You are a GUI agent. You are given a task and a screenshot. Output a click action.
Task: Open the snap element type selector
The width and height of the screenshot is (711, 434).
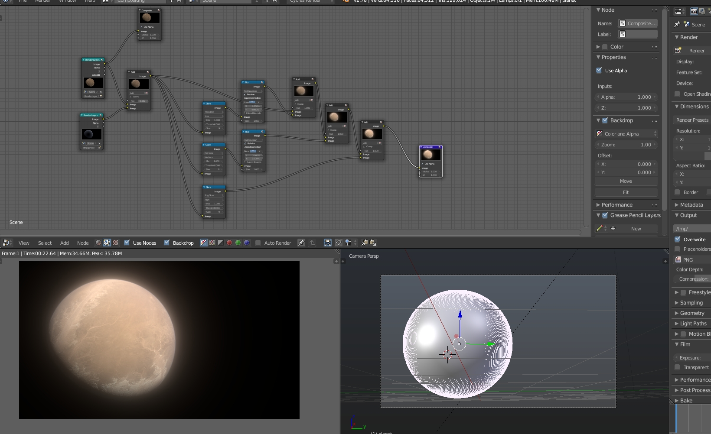[x=350, y=243]
